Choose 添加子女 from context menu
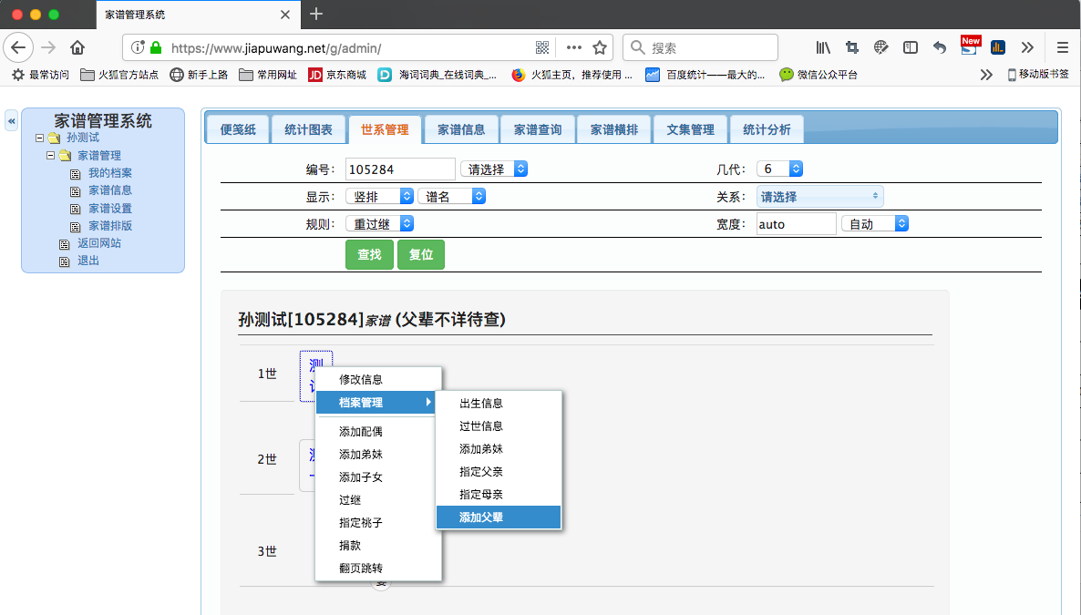1081x615 pixels. click(378, 477)
